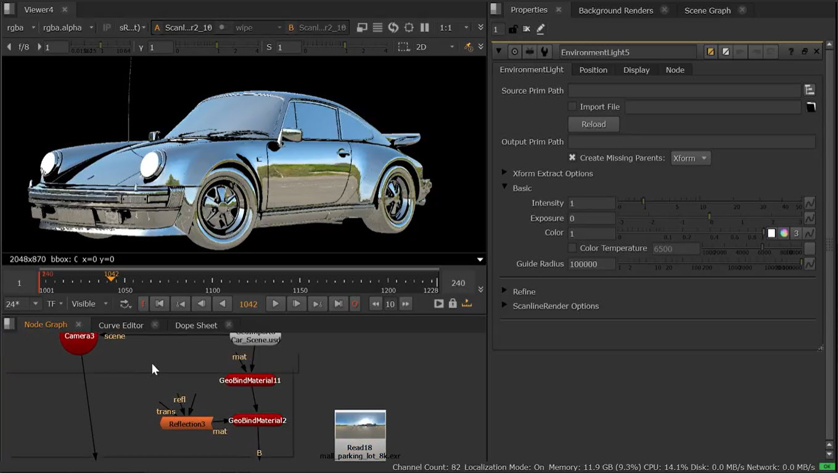Expand the ScanlineRender Options section
The image size is (838, 473).
(x=504, y=305)
